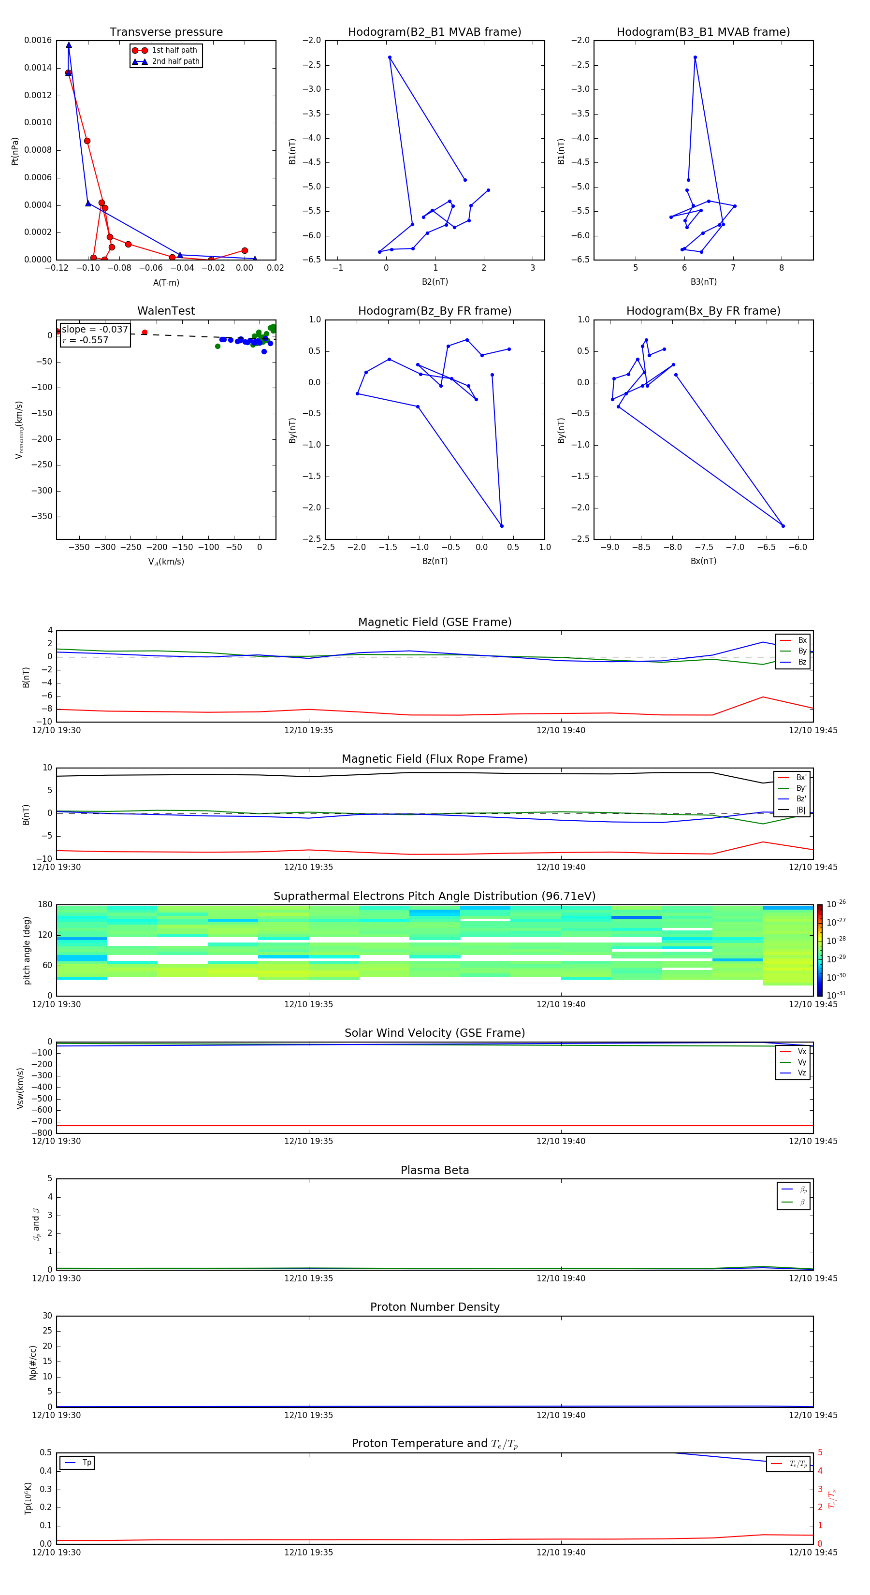Click 'Solar Wind Velocity (GSE Frame)' title
Image resolution: width=870 pixels, height=1595 pixels.
[435, 1033]
